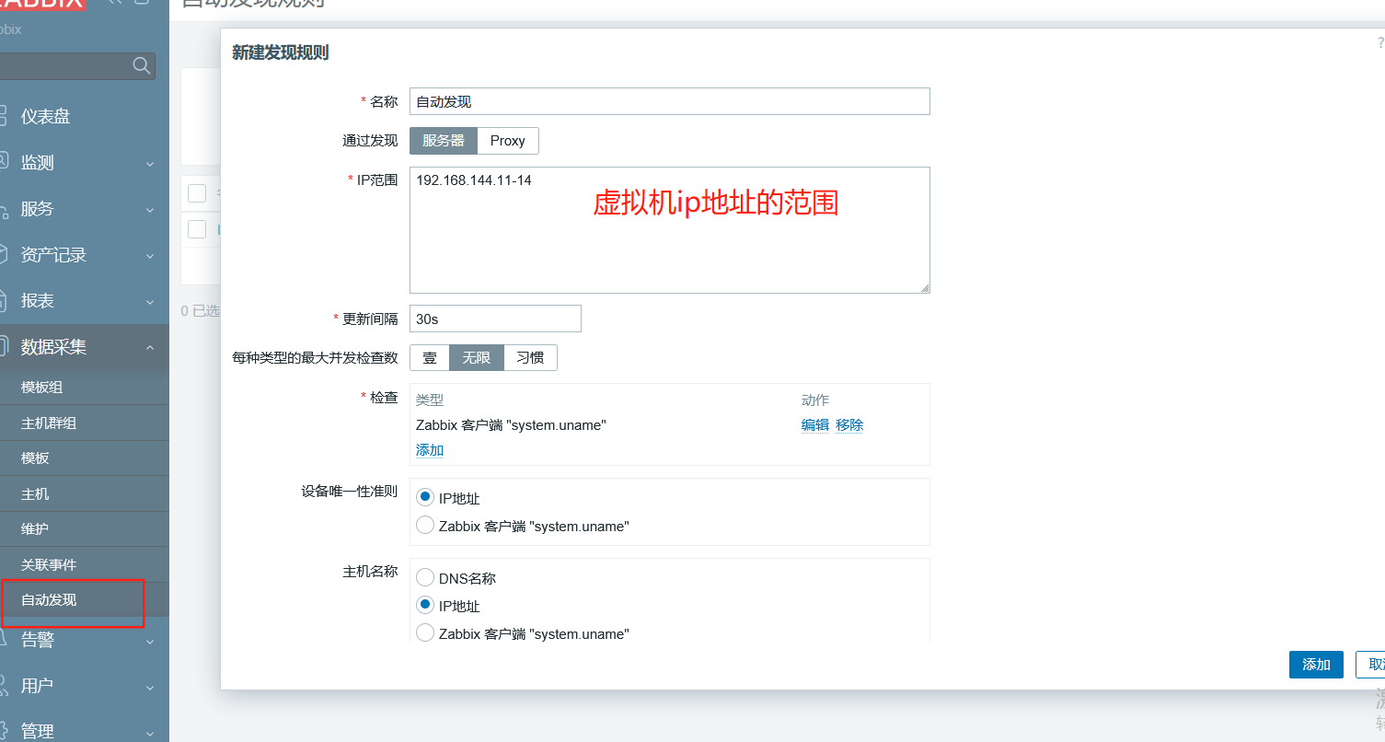
Task: Open the 监测 sidebar menu
Action: coord(38,163)
